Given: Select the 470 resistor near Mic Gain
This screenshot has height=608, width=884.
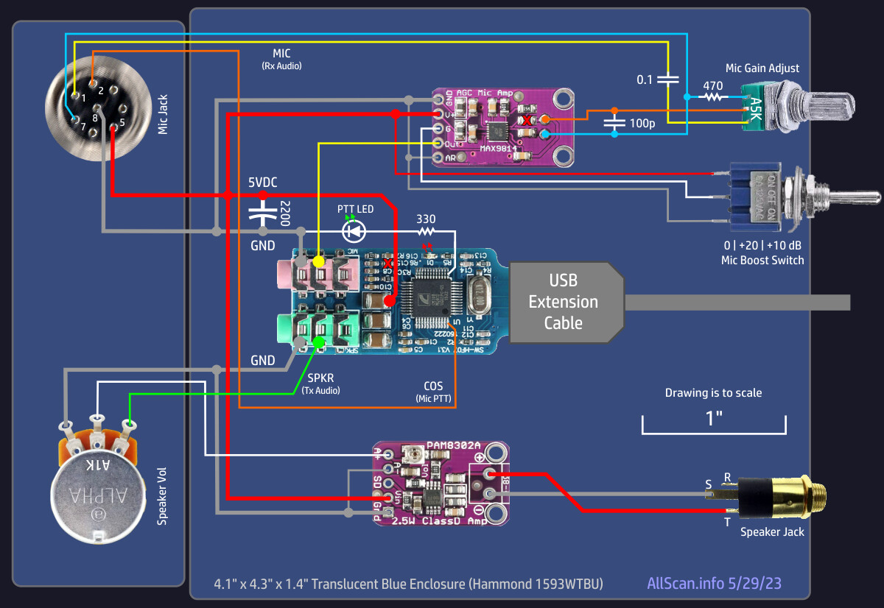Looking at the screenshot, I should pos(712,96).
